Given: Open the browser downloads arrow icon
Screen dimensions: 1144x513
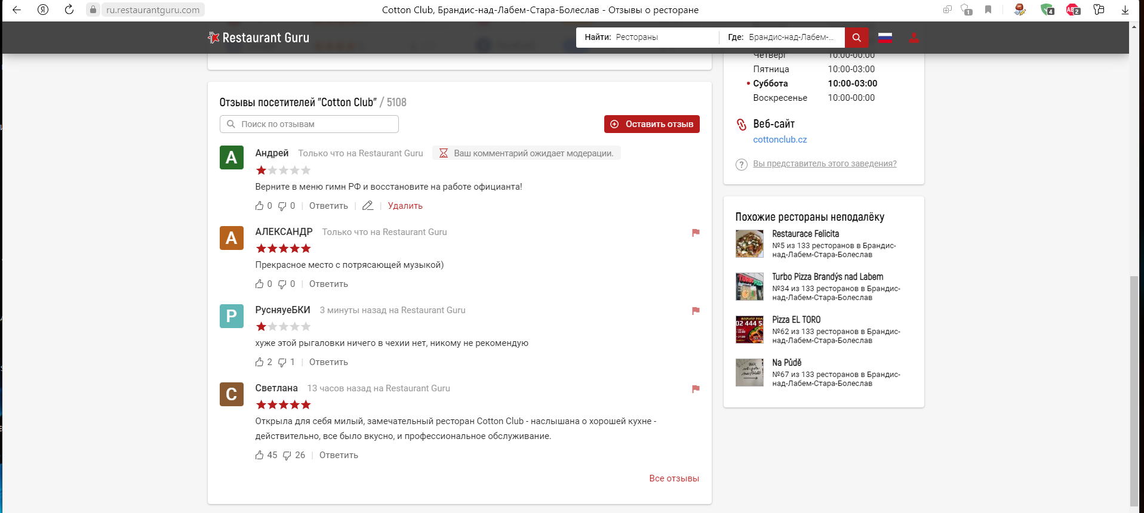Looking at the screenshot, I should [1125, 10].
